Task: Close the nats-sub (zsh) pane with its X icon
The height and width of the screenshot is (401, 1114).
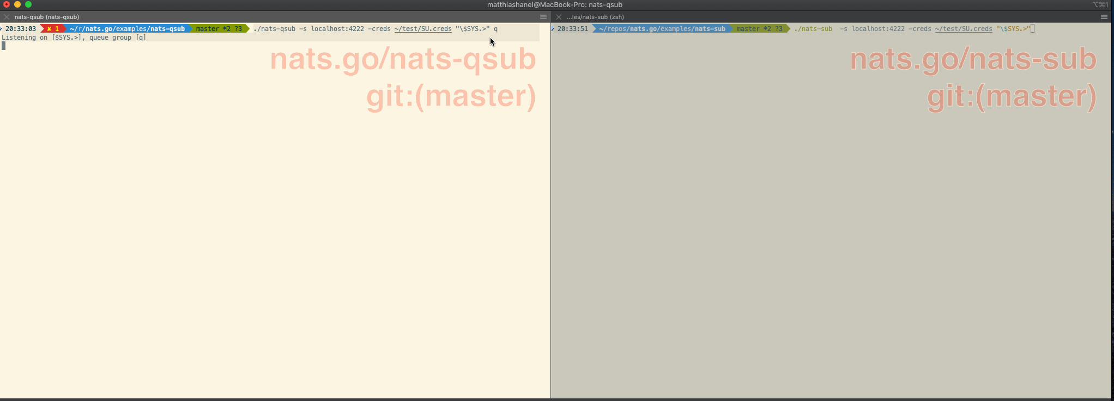Action: point(559,17)
